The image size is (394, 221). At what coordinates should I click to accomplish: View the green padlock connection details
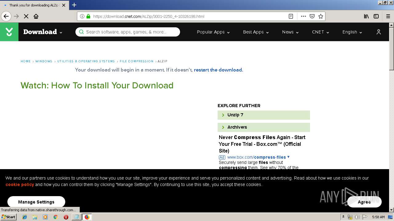coord(88,16)
